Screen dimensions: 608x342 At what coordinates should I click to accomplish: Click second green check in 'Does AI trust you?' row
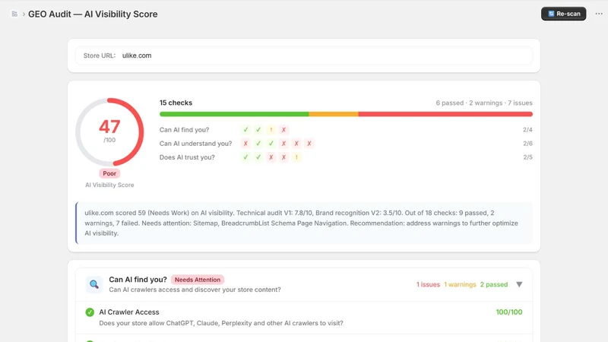pyautogui.click(x=258, y=157)
